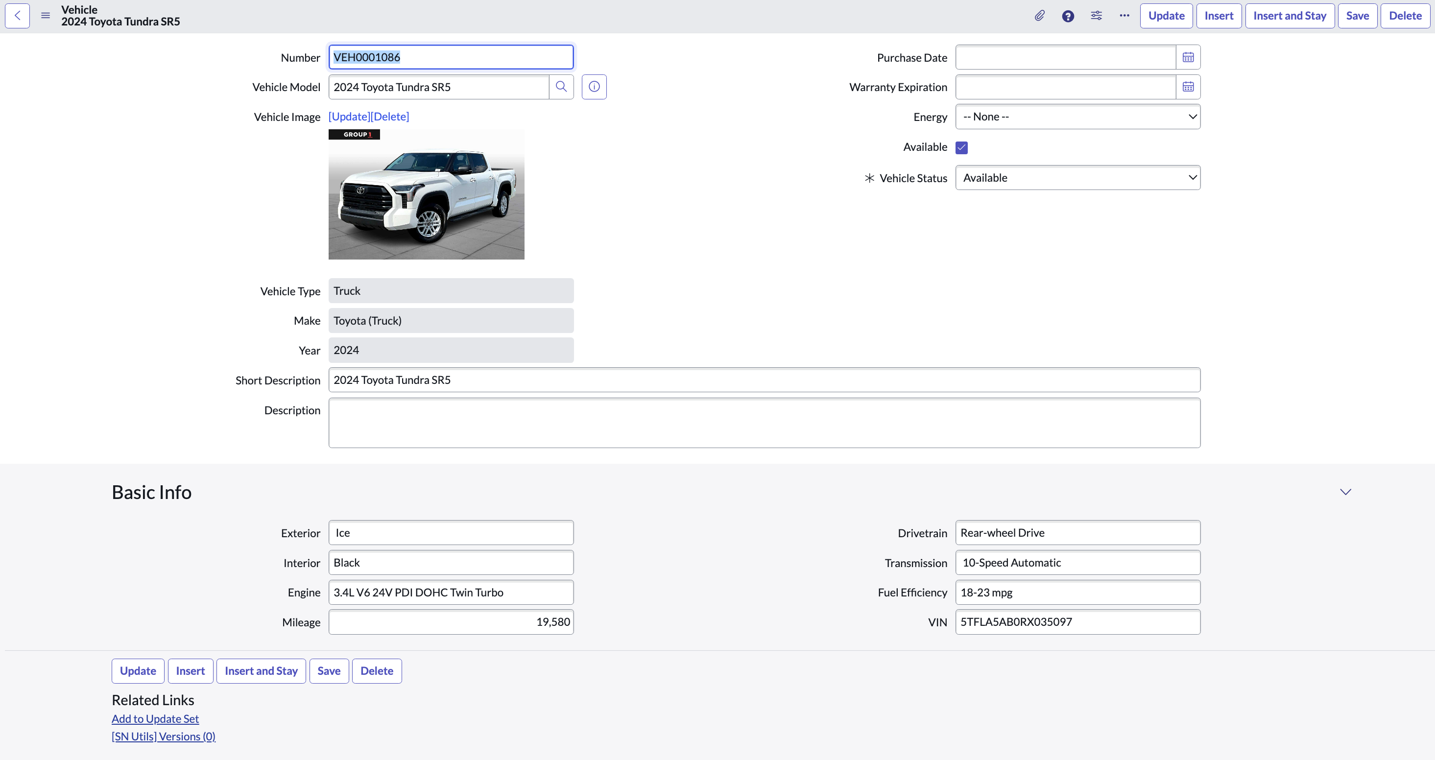Open the Purchase Date calendar picker

tap(1188, 57)
